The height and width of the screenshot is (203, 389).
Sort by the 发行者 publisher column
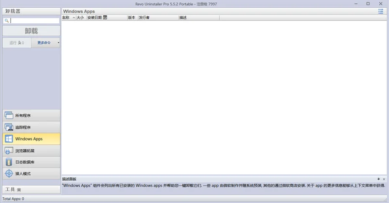click(x=159, y=17)
